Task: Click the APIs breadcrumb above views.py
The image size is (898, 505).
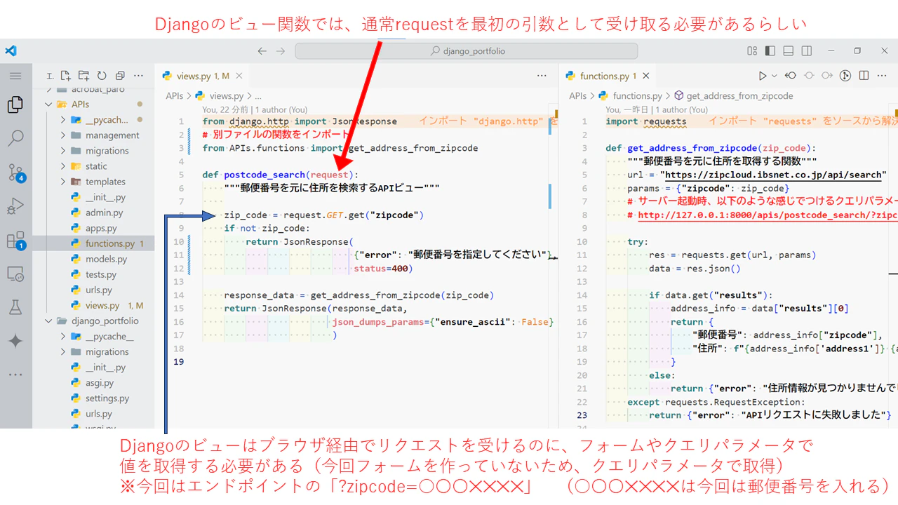Action: coord(175,96)
